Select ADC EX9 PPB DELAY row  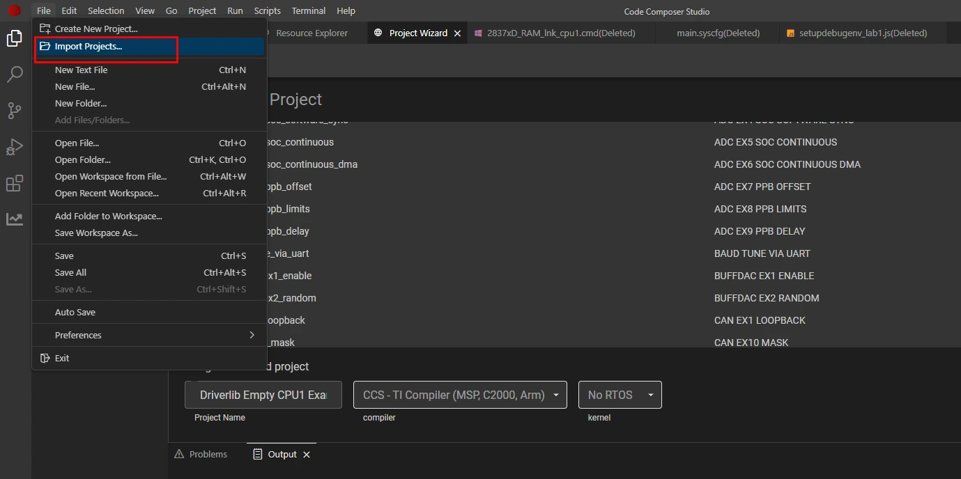click(x=564, y=231)
